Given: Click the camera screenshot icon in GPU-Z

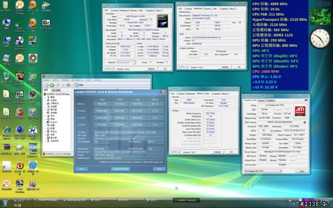Looking at the screenshot, I should [x=306, y=100].
